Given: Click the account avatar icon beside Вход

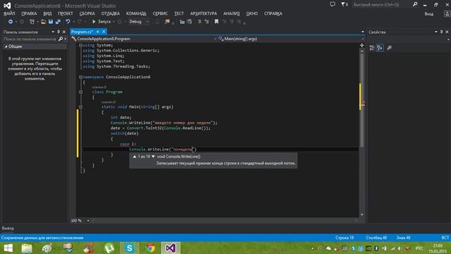Looking at the screenshot, I should coord(447,14).
